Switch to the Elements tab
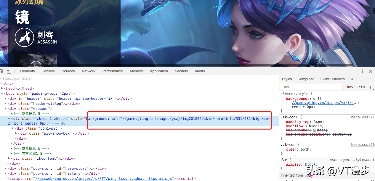Viewport: 375px width, 181px height. click(27, 71)
